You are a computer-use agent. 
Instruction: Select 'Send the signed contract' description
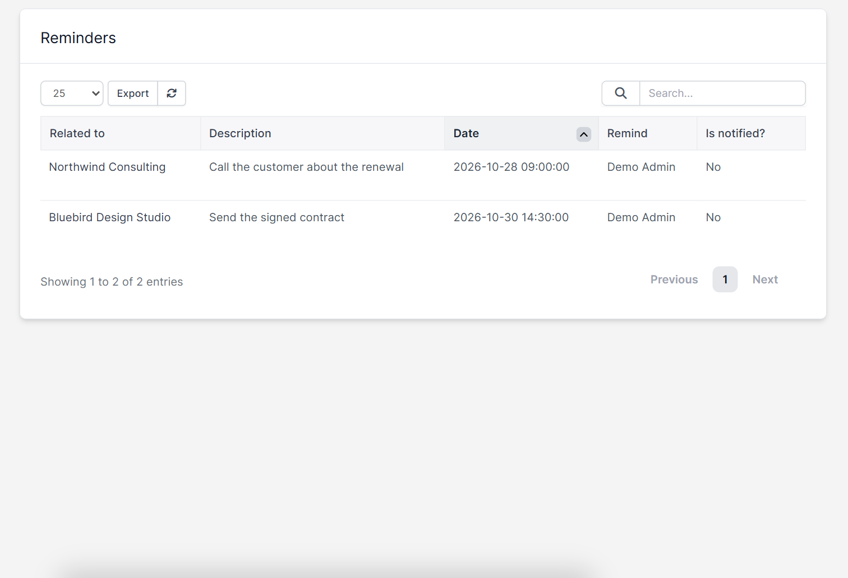click(x=276, y=217)
